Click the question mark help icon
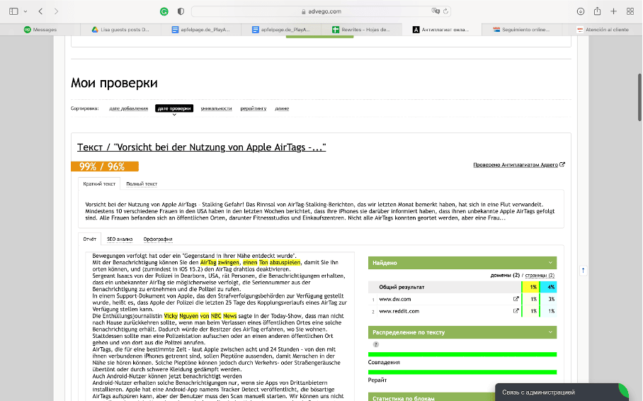Image resolution: width=643 pixels, height=401 pixels. [375, 344]
